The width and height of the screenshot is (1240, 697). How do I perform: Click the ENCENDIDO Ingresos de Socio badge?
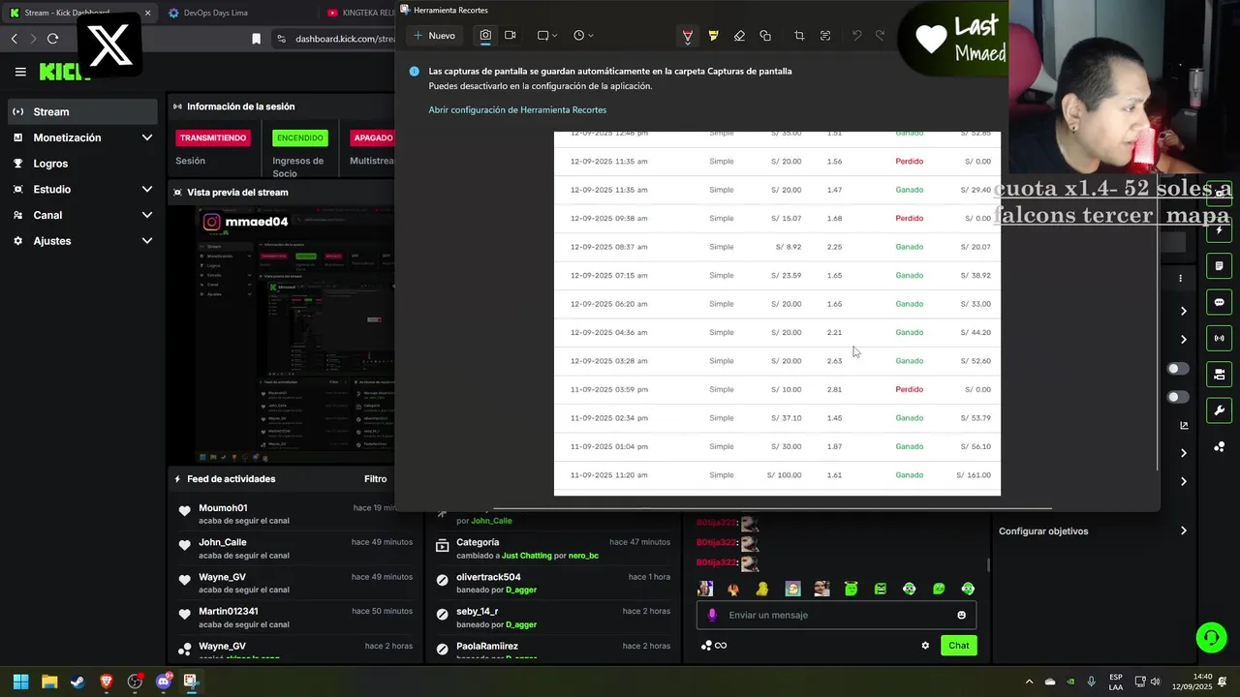[x=300, y=138]
